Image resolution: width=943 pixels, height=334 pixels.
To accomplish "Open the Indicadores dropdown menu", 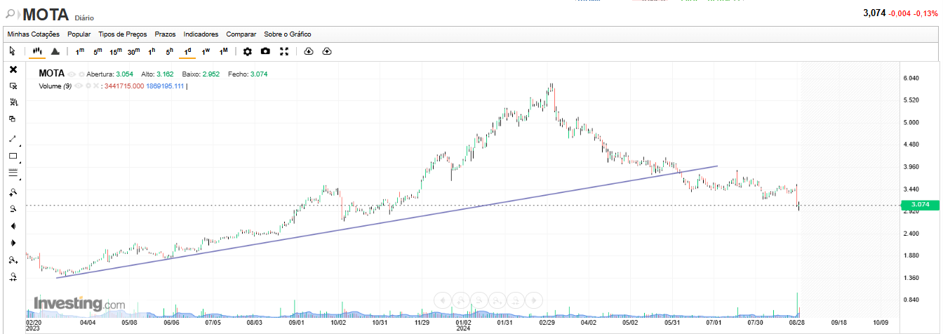I will pyautogui.click(x=201, y=34).
